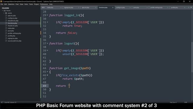The width and height of the screenshot is (193, 109).
Task: Close the ajax.inc.php tab
Action: click(96, 8)
